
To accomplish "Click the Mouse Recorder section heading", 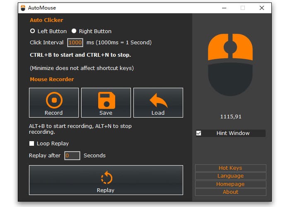I will pos(52,79).
